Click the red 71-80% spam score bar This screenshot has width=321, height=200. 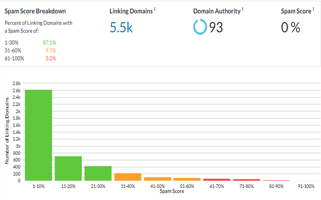pyautogui.click(x=246, y=180)
